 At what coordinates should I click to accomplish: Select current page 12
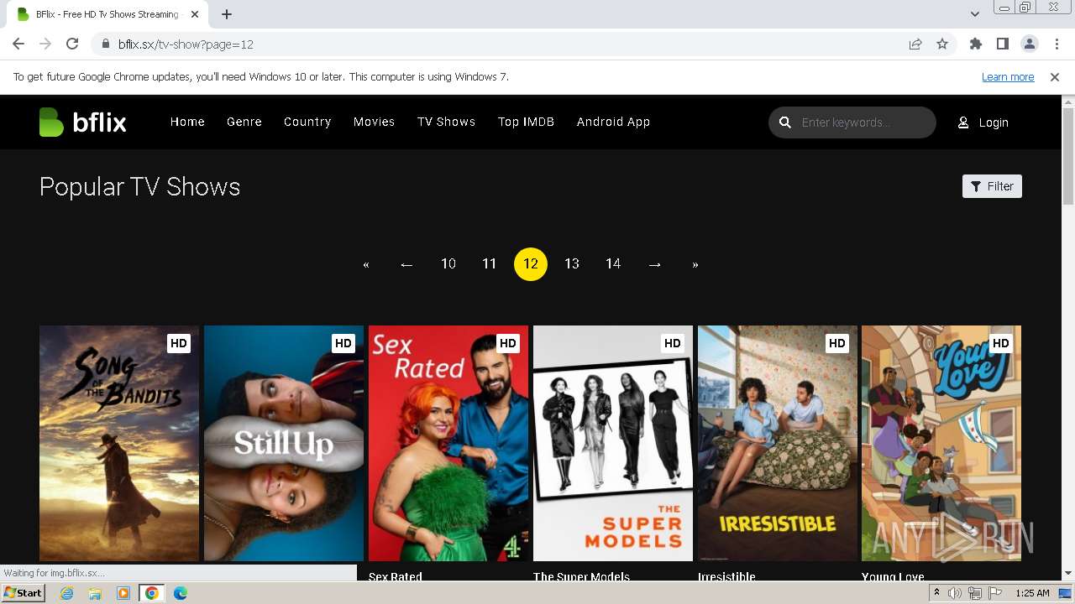pyautogui.click(x=531, y=264)
